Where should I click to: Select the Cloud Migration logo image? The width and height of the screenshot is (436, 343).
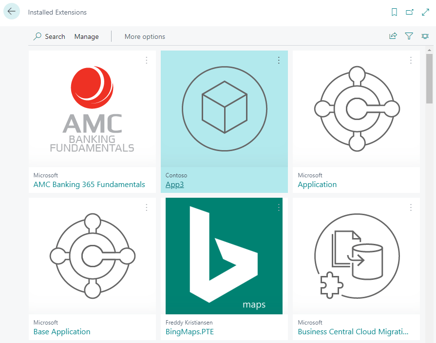pos(357,256)
